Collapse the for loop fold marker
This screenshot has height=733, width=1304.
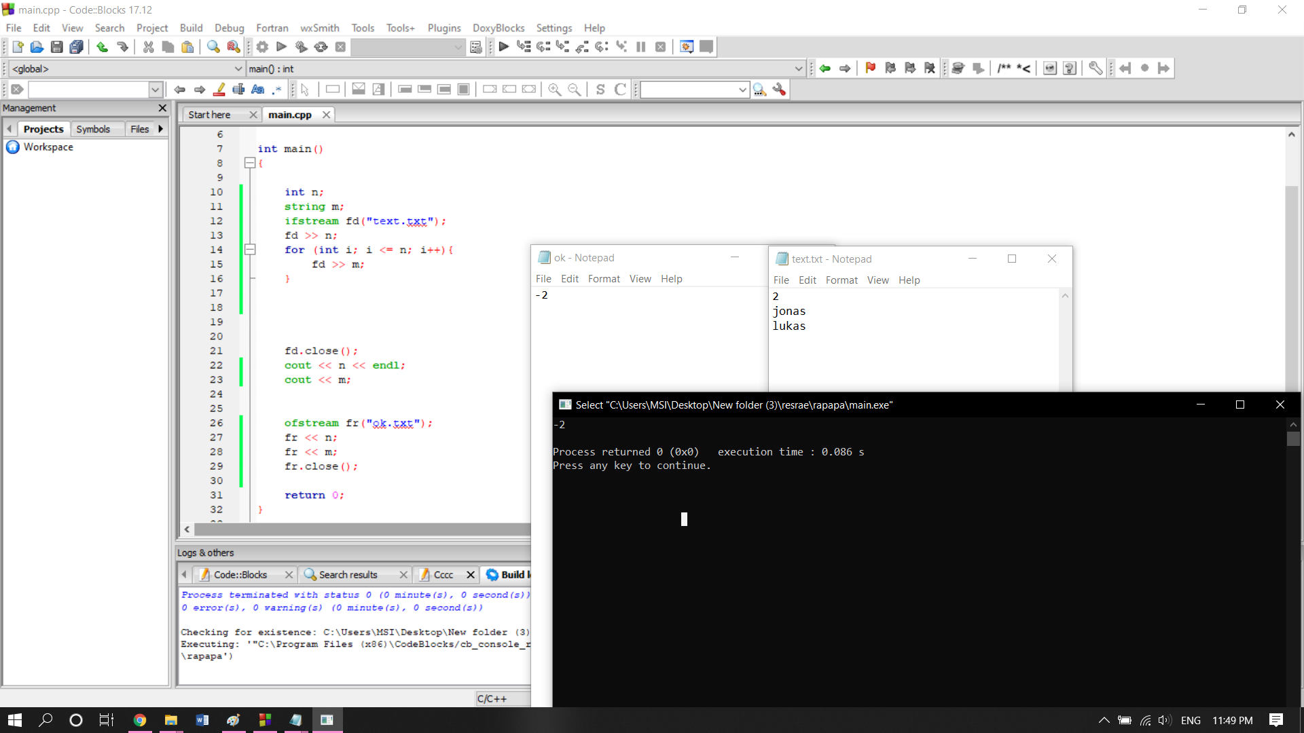(250, 250)
